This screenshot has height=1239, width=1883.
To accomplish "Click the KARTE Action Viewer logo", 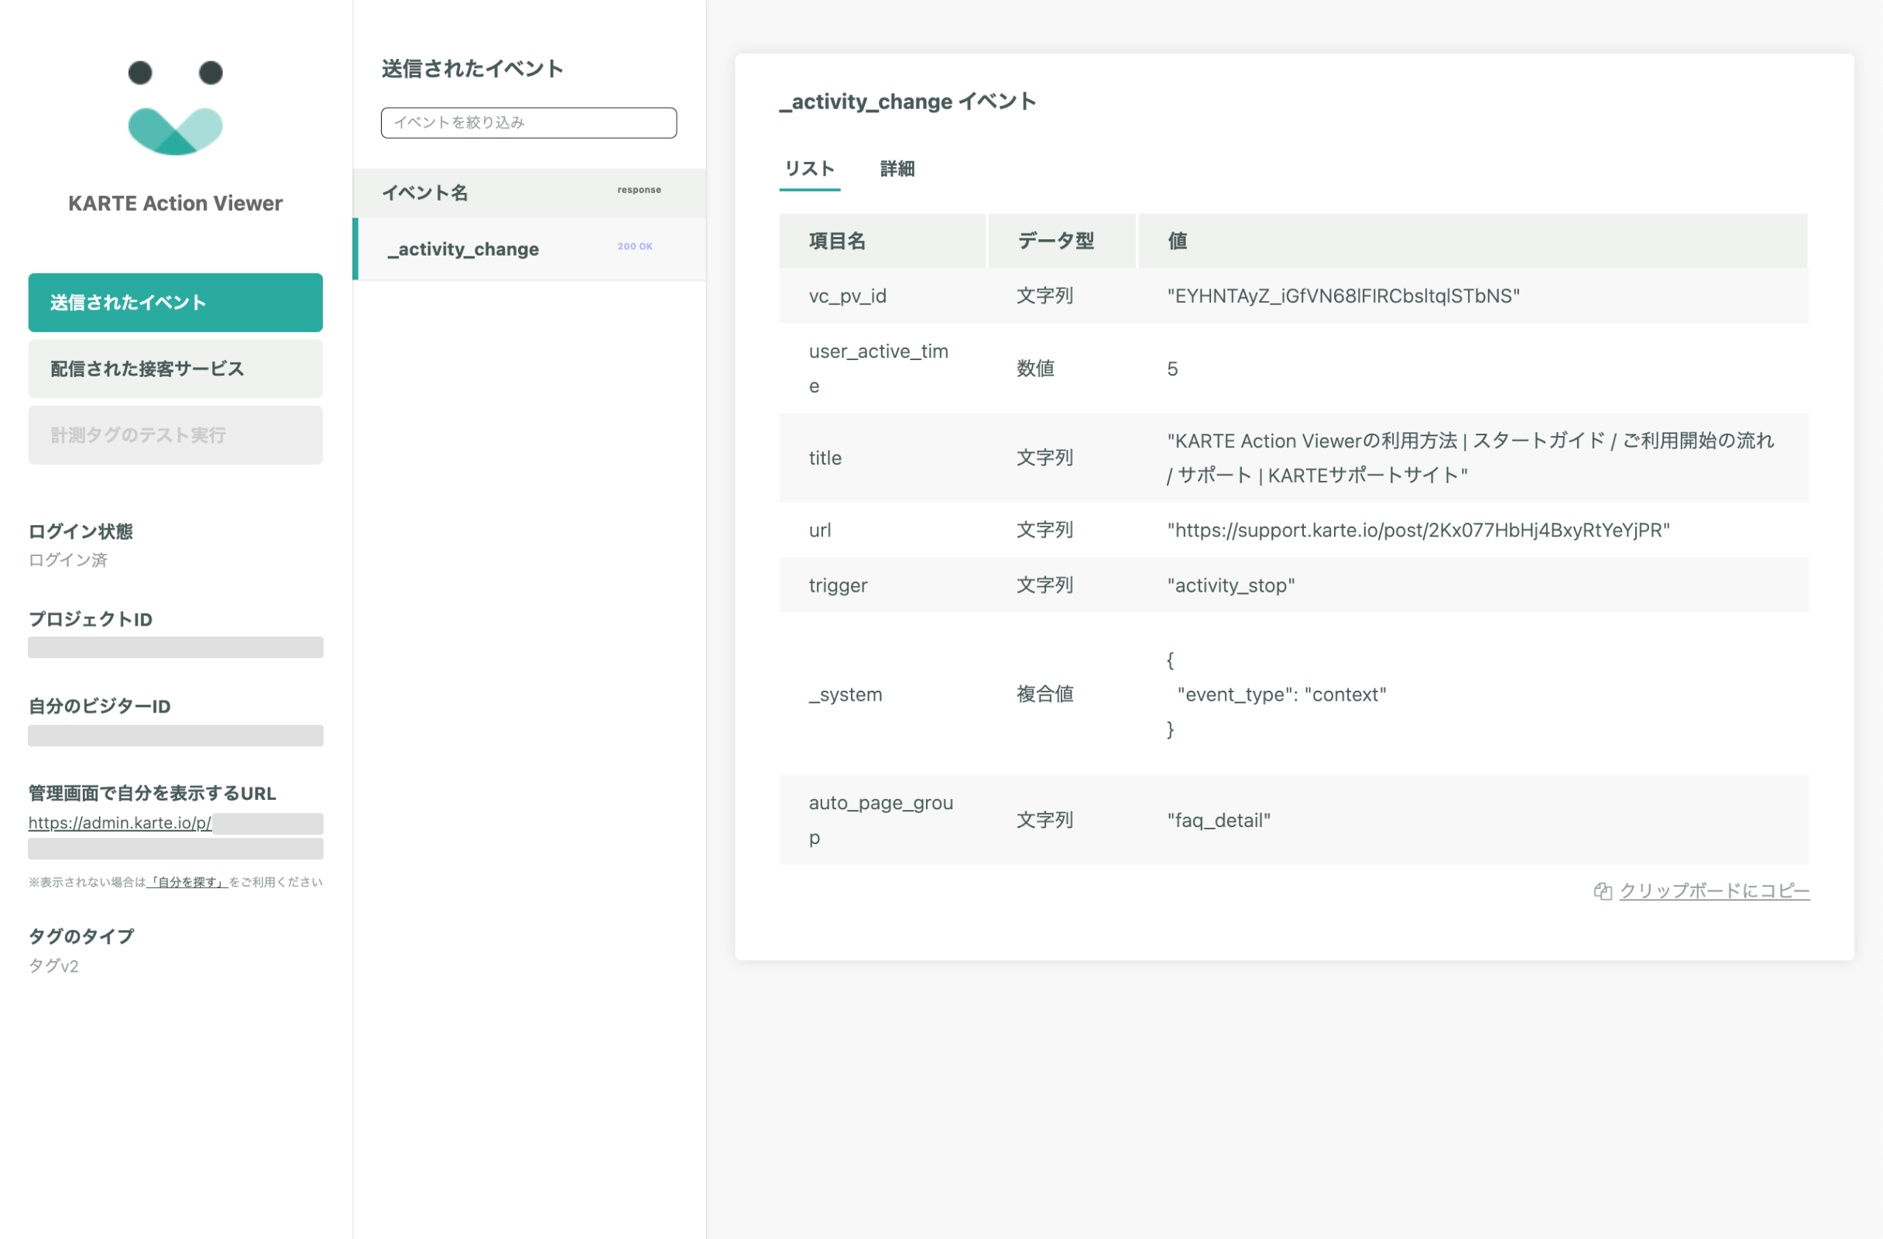I will coord(175,108).
